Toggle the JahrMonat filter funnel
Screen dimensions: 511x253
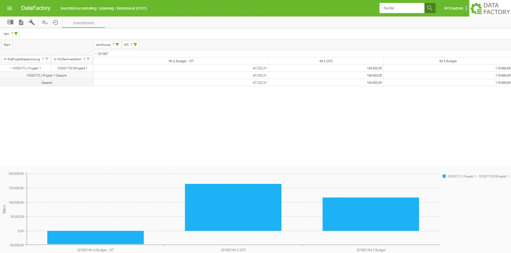[117, 45]
